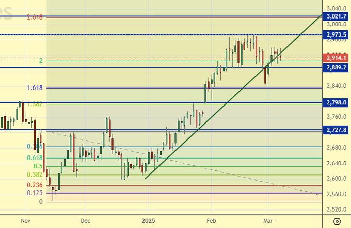Open chart settings hexagon icon
The image size is (351, 228).
(337, 221)
